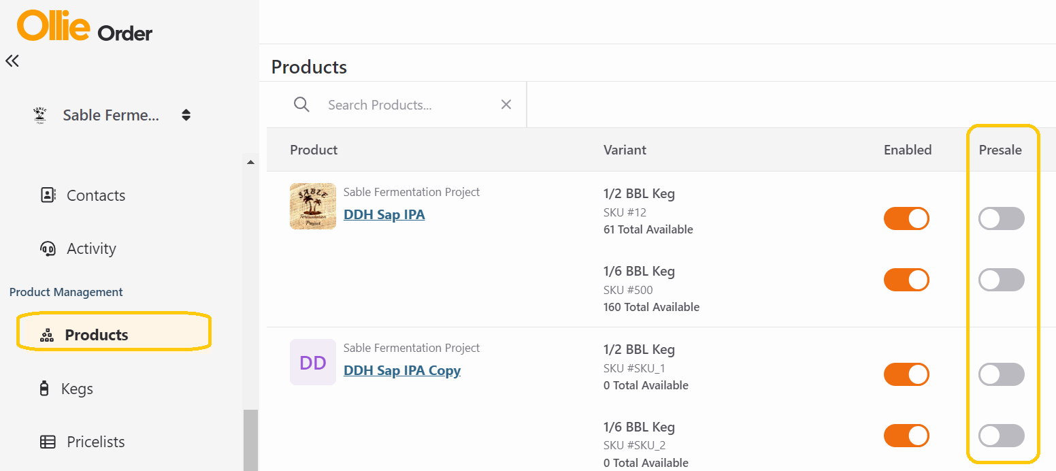Click sidebar scrollbar up arrow
Screen dimensions: 1056x471
coord(250,162)
